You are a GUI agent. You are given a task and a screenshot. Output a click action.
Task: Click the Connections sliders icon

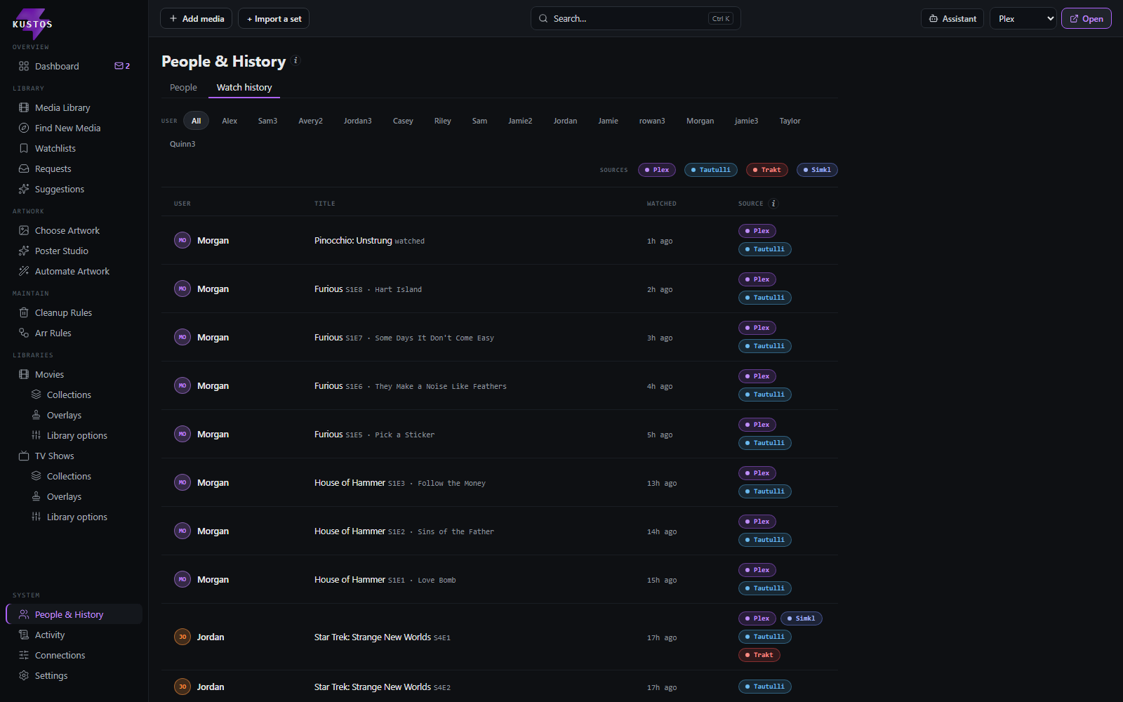24,655
